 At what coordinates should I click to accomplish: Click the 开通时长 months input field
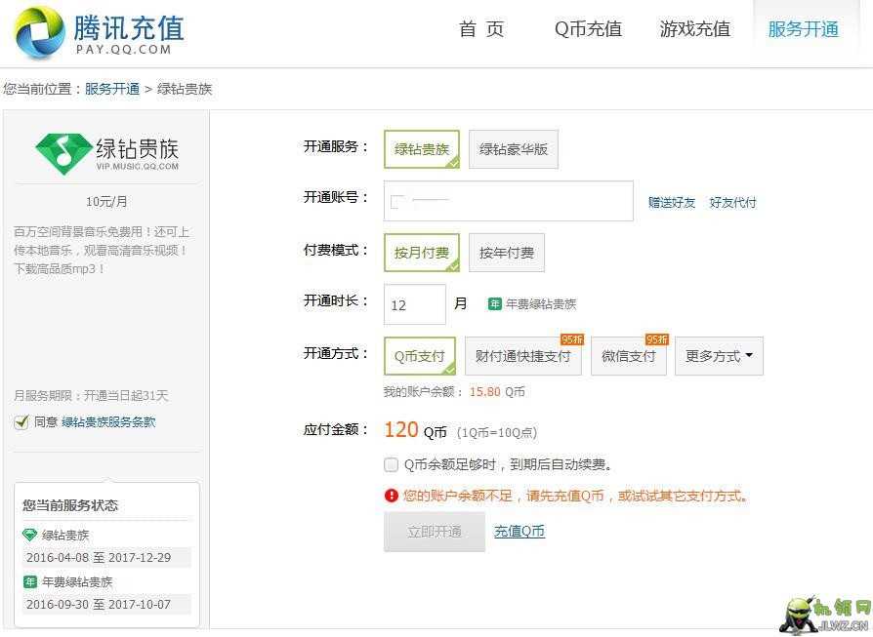(x=415, y=304)
